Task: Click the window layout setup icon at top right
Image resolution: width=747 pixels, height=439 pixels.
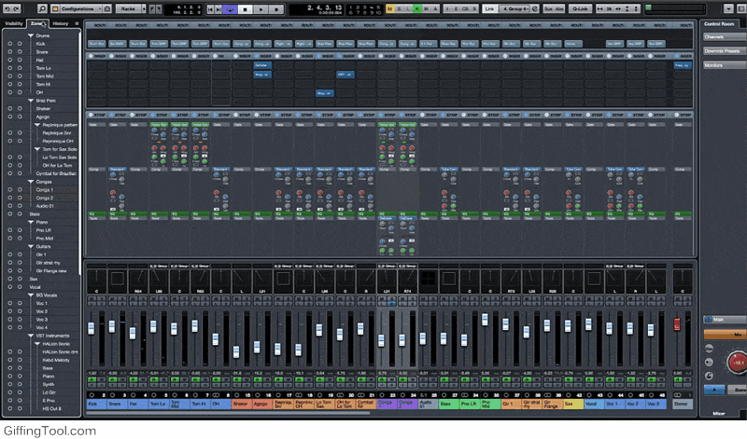Action: 740,8
